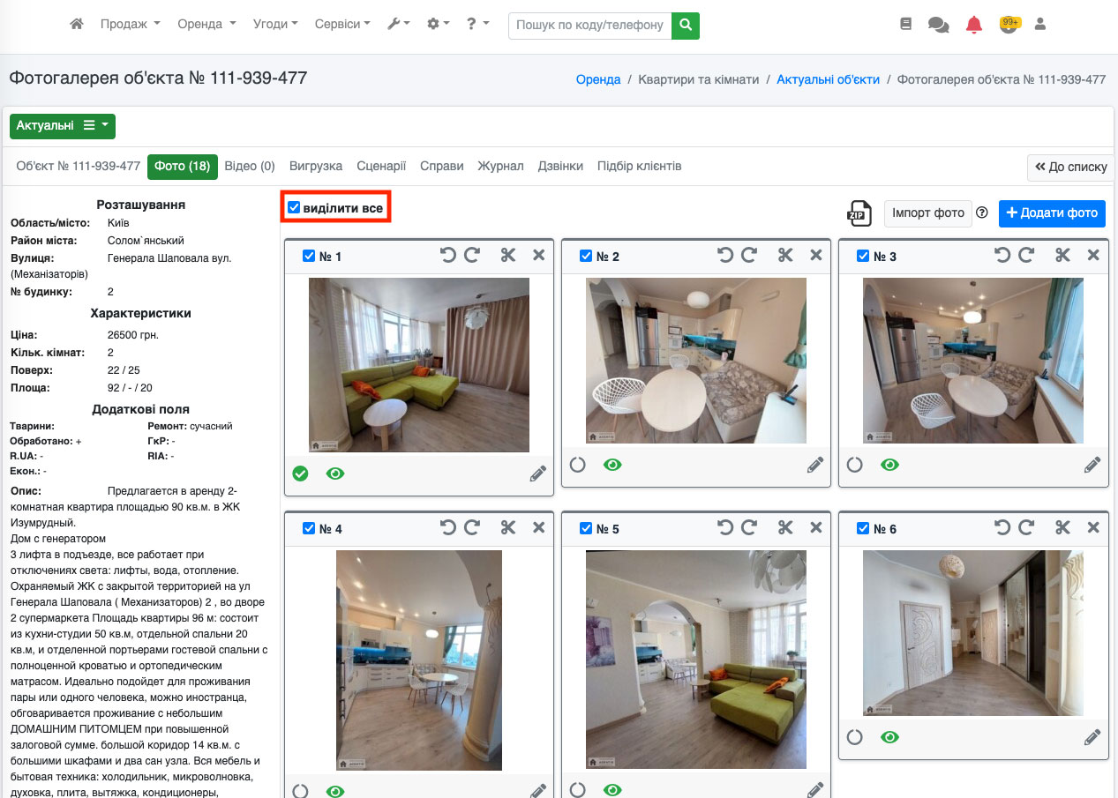Download photos as ZIP archive

coord(857,213)
